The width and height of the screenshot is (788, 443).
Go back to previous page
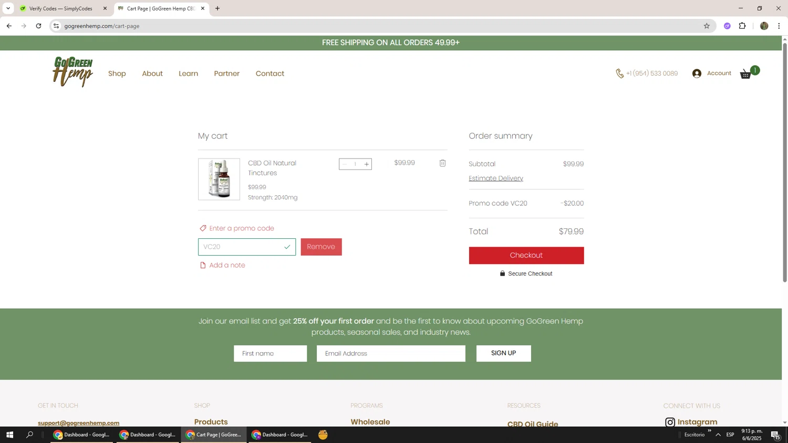[x=9, y=26]
